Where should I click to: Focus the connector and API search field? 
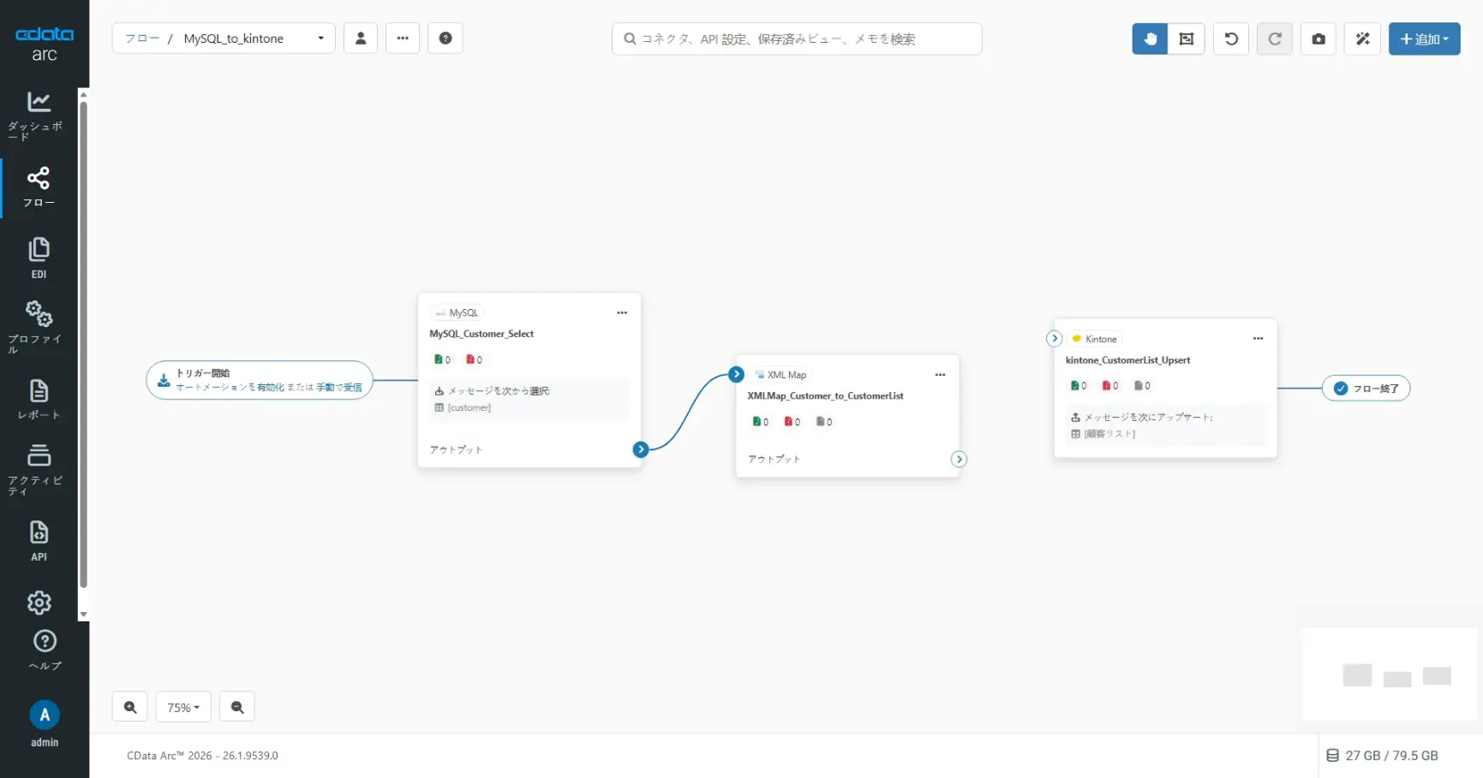pos(797,39)
